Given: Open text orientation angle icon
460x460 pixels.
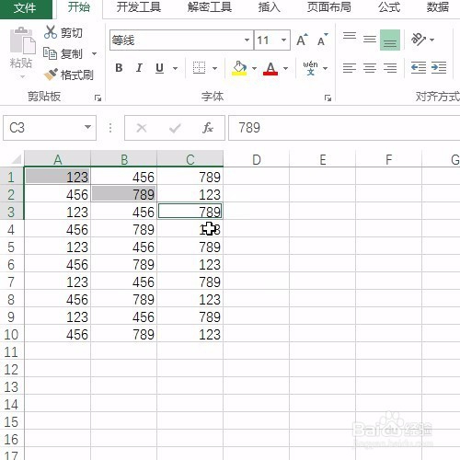Looking at the screenshot, I should pyautogui.click(x=419, y=40).
